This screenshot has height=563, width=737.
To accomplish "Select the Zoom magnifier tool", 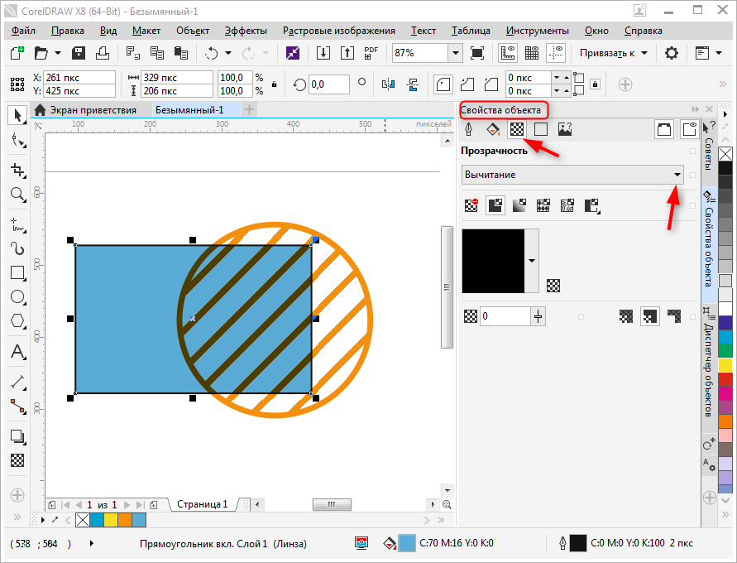I will coord(17,195).
